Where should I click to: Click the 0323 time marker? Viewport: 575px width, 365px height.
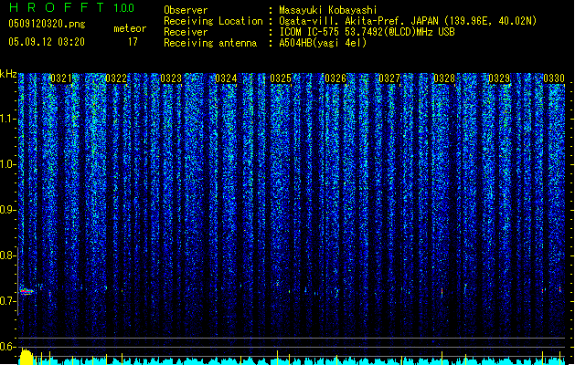[171, 78]
